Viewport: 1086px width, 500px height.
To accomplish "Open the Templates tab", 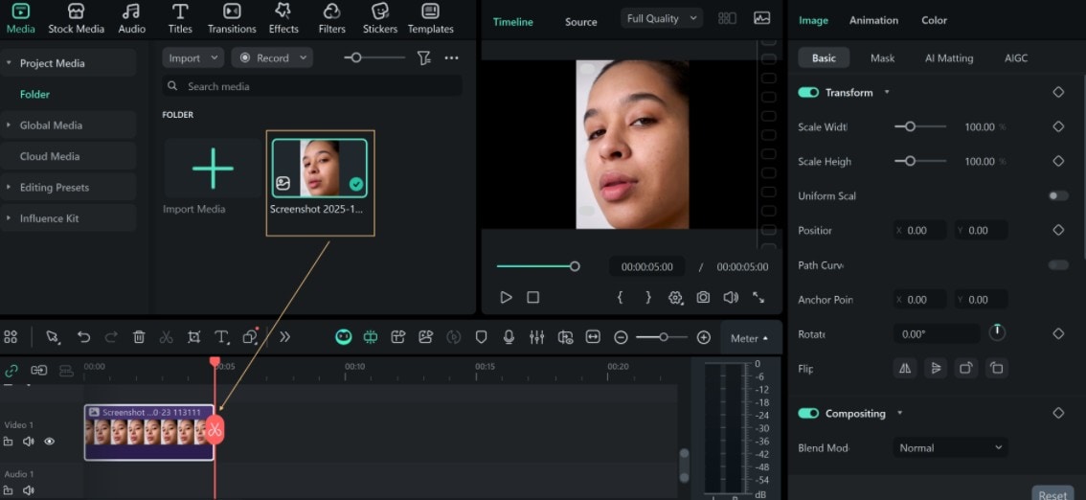I will pos(430,19).
